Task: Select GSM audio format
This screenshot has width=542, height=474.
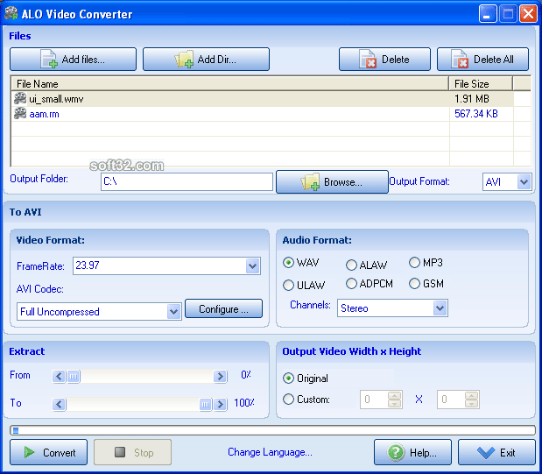Action: coord(414,284)
